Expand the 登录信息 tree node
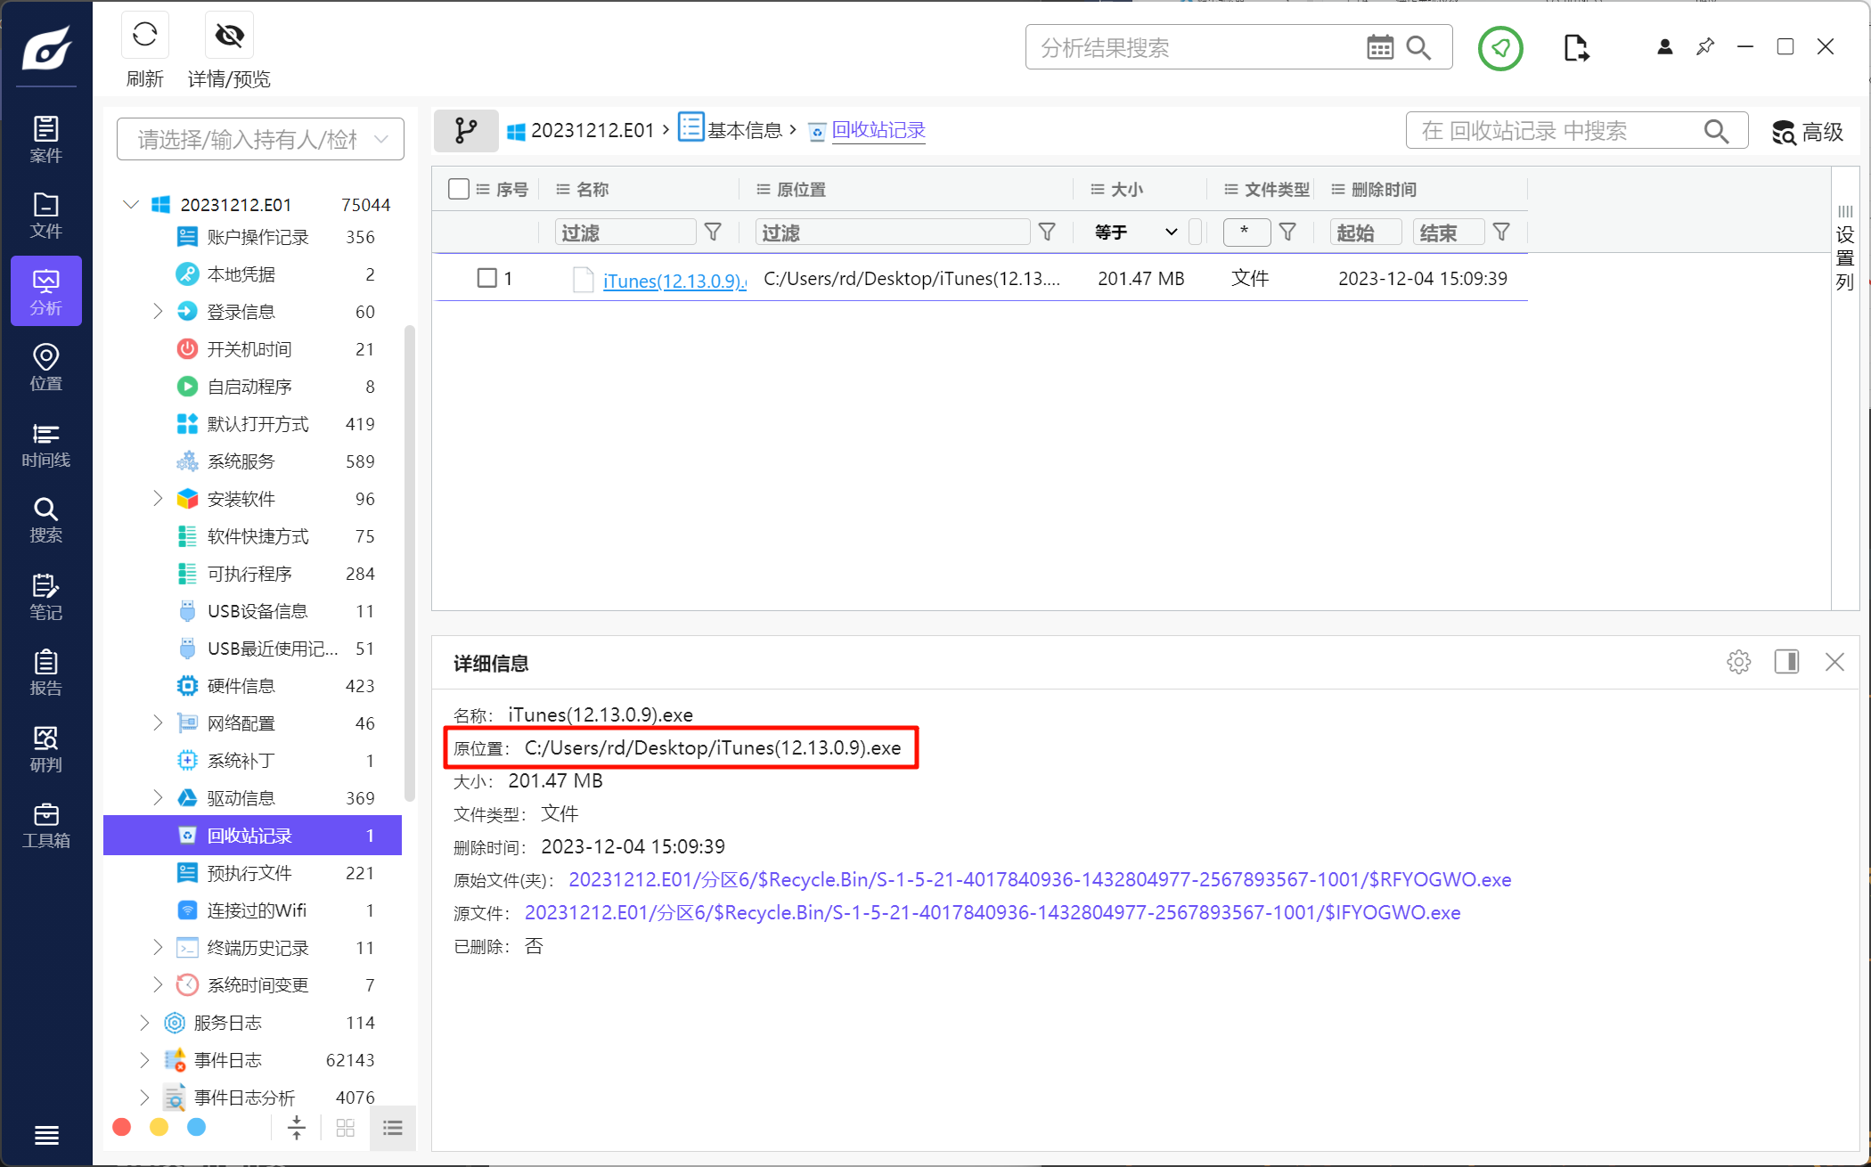 point(158,311)
